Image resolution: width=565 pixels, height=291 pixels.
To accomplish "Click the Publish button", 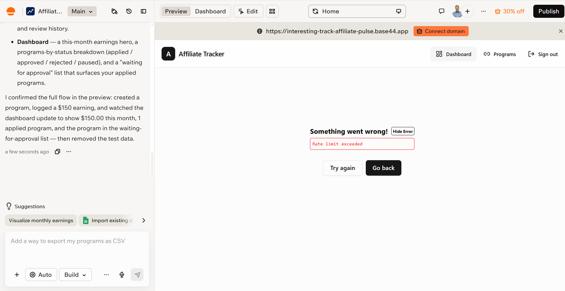I will click(549, 11).
